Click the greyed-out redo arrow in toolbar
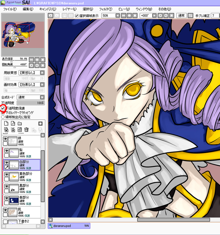The image size is (220, 235). click(x=57, y=16)
